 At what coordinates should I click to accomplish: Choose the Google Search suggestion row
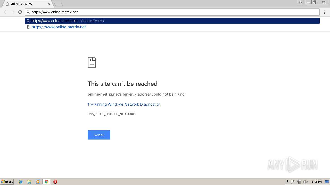pyautogui.click(x=172, y=21)
